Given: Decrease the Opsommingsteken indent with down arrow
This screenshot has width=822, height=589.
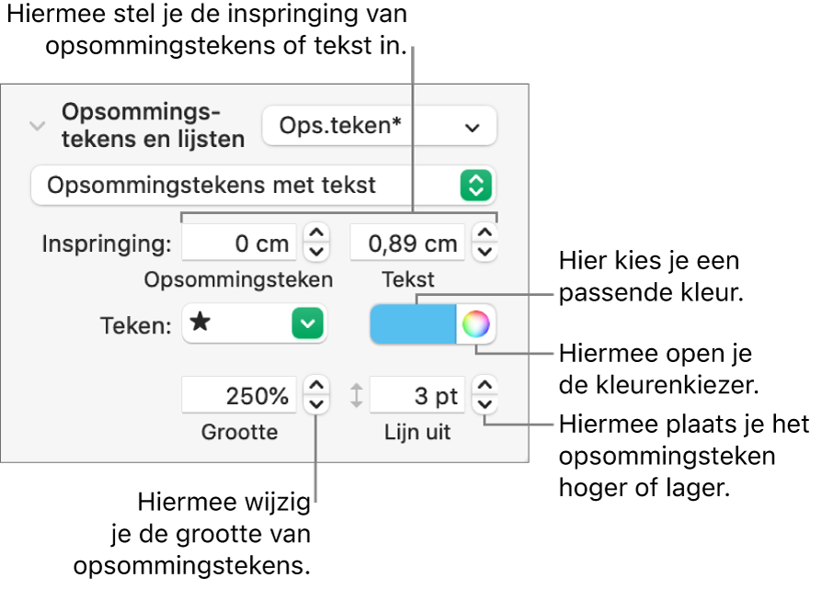Looking at the screenshot, I should click(x=315, y=251).
